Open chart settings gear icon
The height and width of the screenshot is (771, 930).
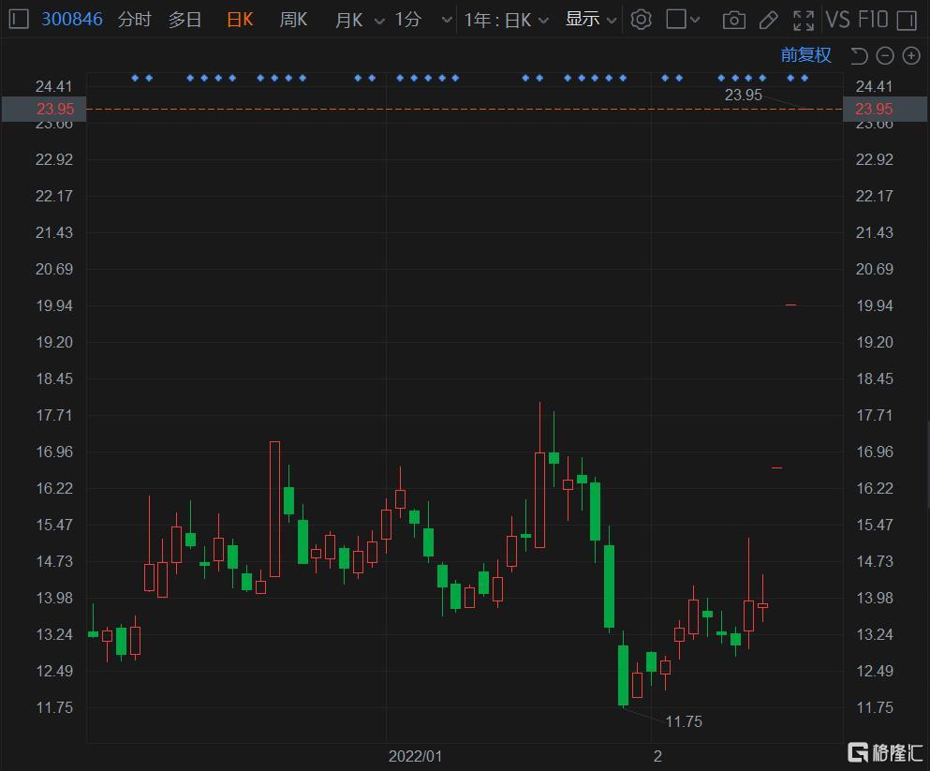[641, 20]
